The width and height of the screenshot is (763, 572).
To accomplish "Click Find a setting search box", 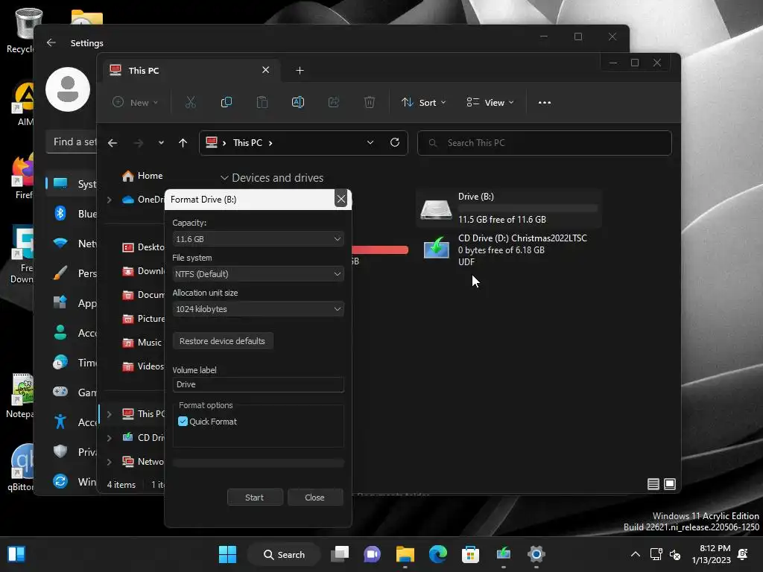I will (x=72, y=142).
